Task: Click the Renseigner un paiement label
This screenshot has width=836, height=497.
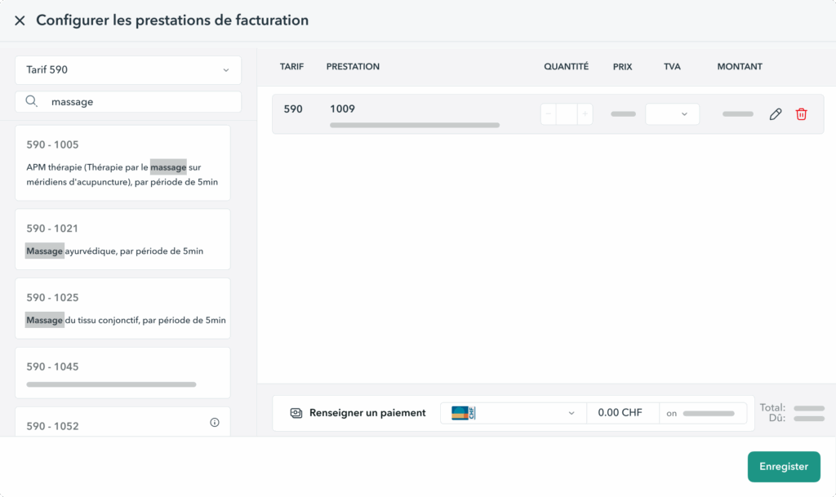Action: [367, 413]
